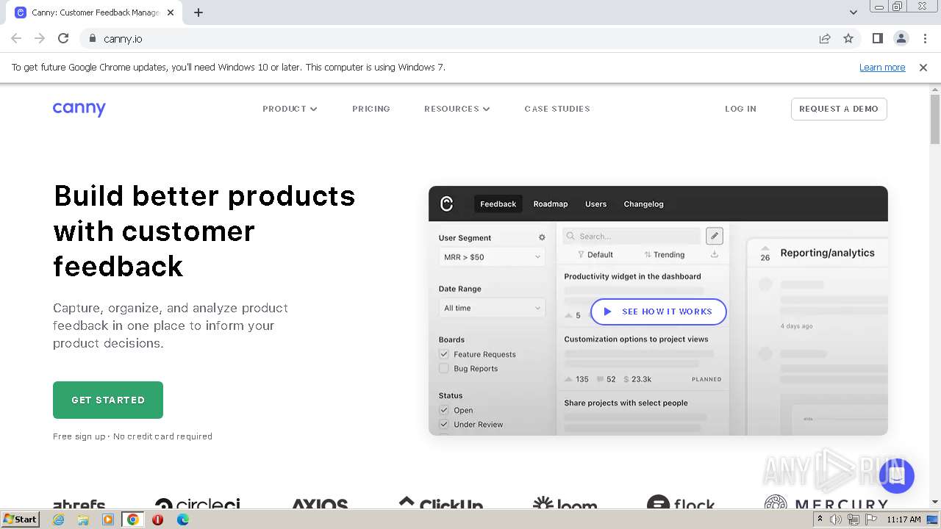
Task: Open the file explorer taskbar icon
Action: coord(83,519)
